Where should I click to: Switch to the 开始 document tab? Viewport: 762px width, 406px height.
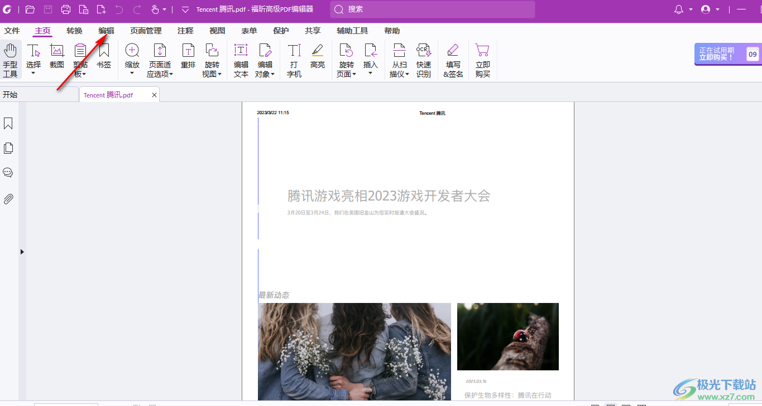(39, 95)
